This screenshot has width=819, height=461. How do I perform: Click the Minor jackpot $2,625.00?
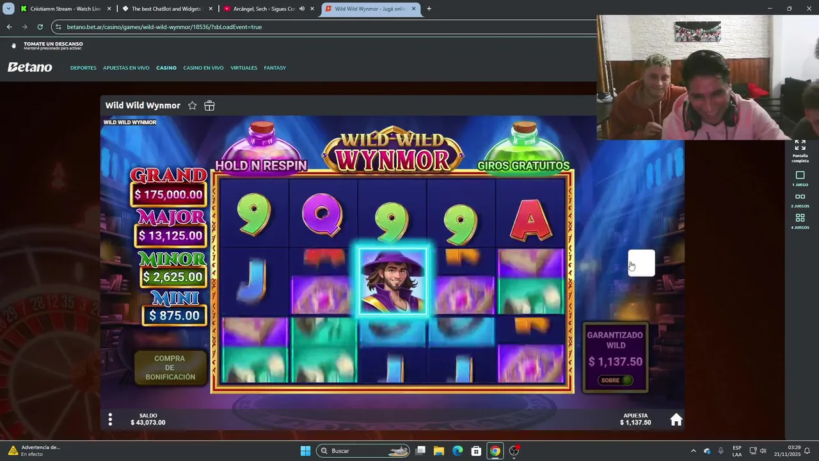(x=173, y=277)
